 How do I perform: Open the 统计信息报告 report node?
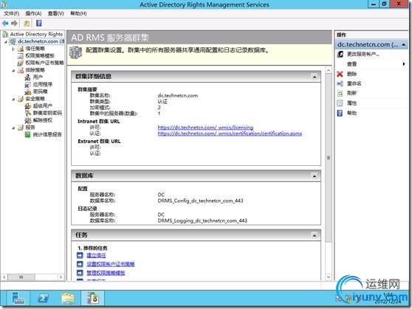click(x=47, y=134)
